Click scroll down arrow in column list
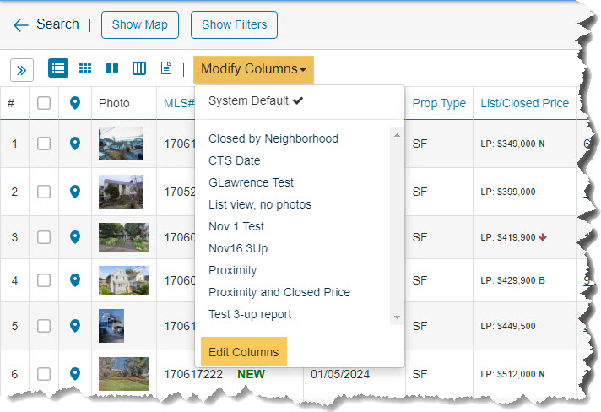The width and height of the screenshot is (601, 412). coord(397,317)
